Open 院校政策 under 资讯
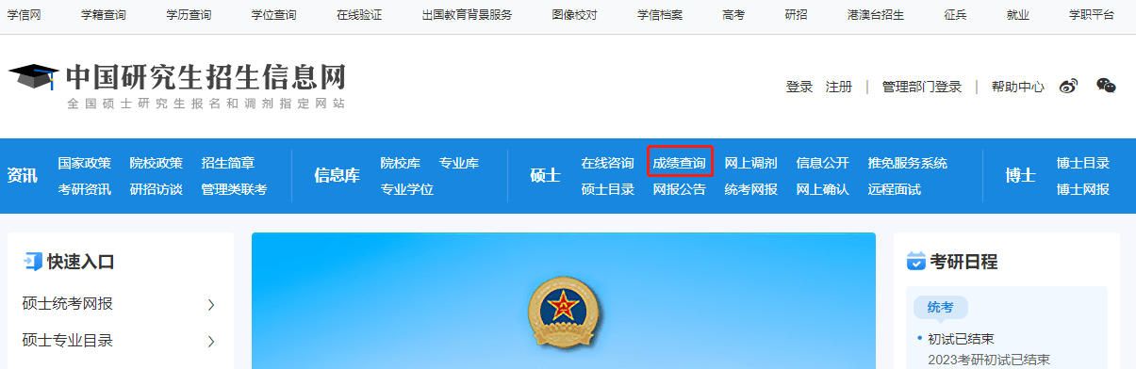This screenshot has width=1136, height=369. (x=156, y=163)
